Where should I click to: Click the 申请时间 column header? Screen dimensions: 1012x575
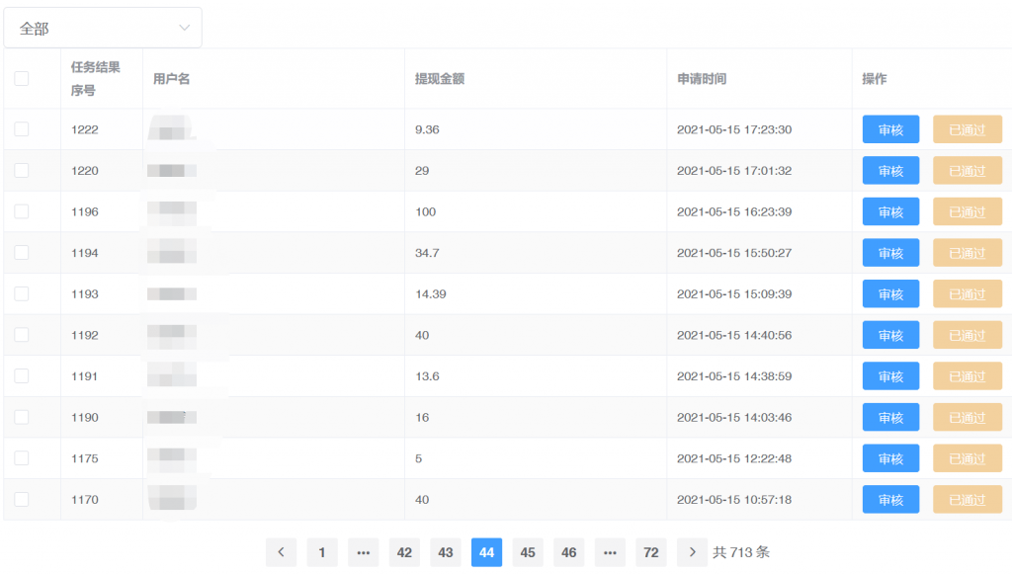click(x=702, y=79)
